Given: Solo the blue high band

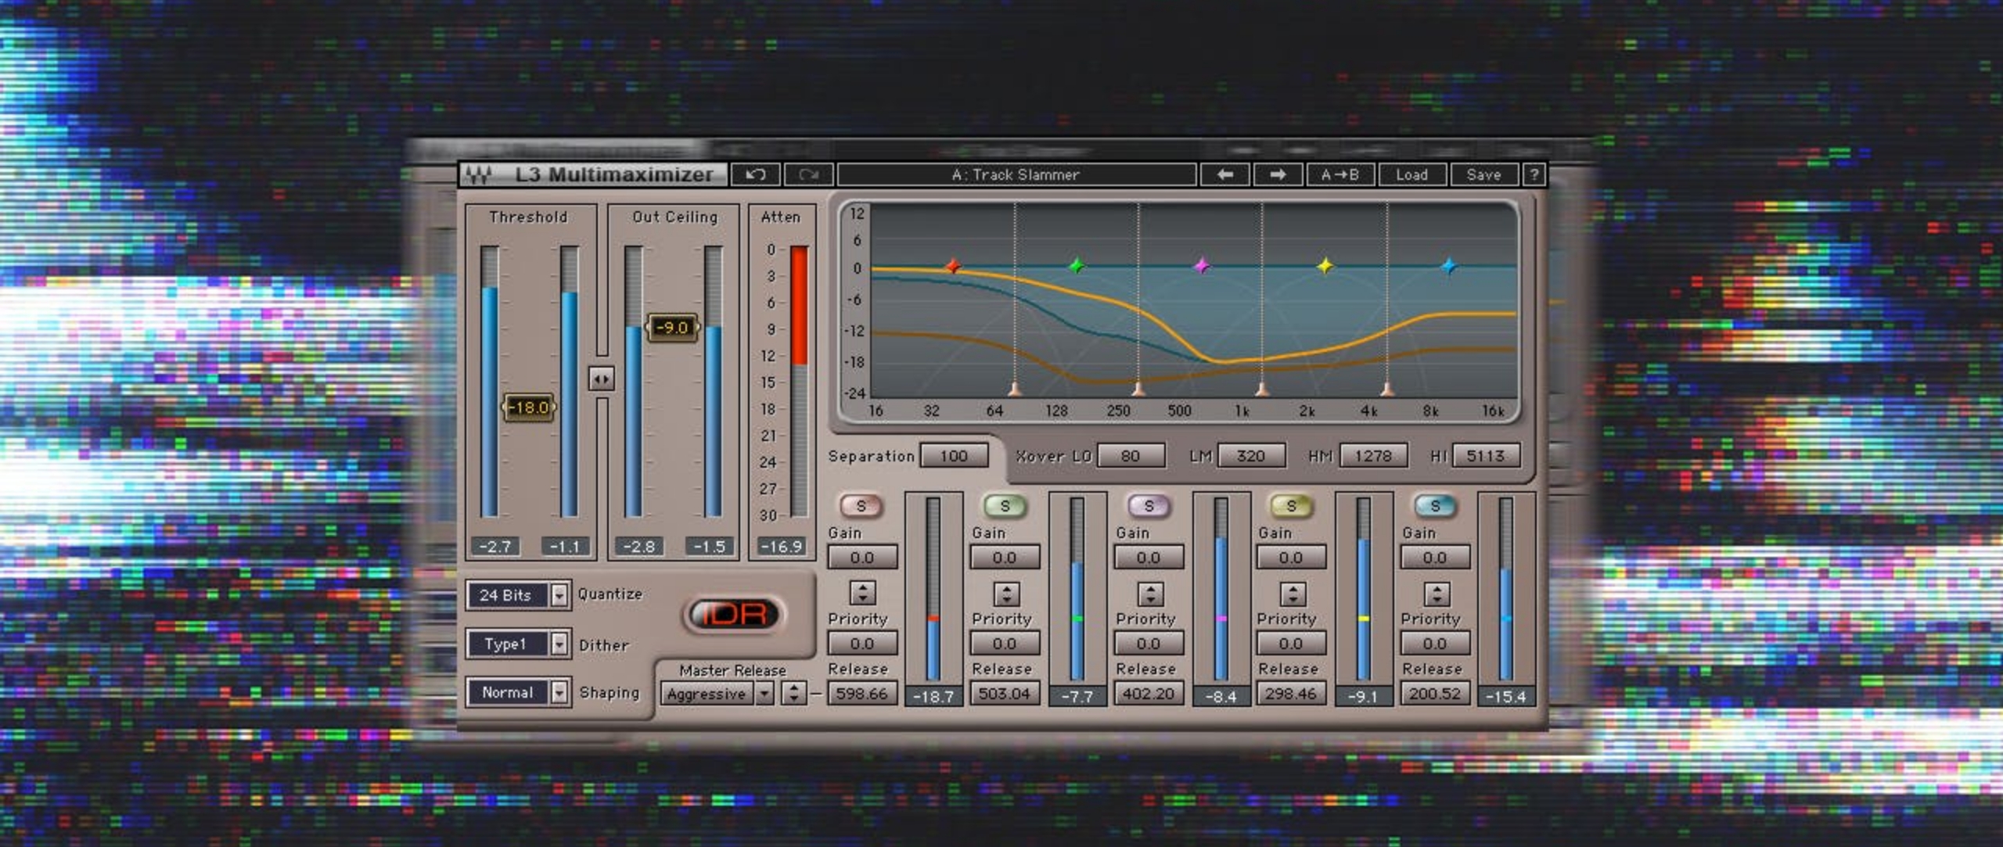Looking at the screenshot, I should point(1435,506).
